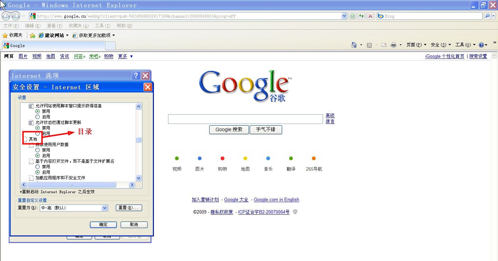The height and width of the screenshot is (261, 498).
Task: Open 获取更多加载项 add-ons item
Action: (x=93, y=35)
